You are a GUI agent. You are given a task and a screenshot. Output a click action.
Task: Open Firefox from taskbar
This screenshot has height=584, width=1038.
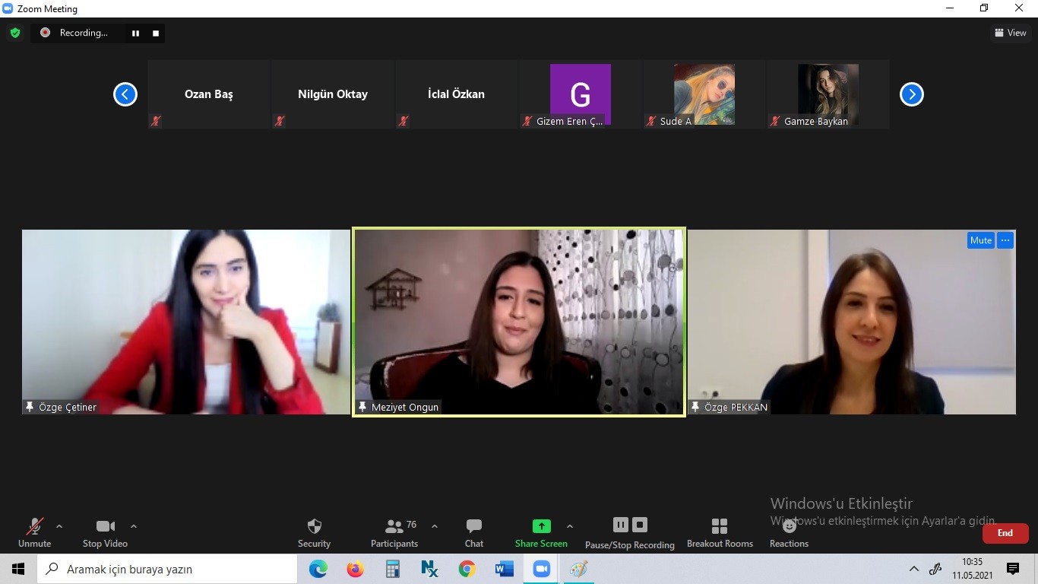355,569
